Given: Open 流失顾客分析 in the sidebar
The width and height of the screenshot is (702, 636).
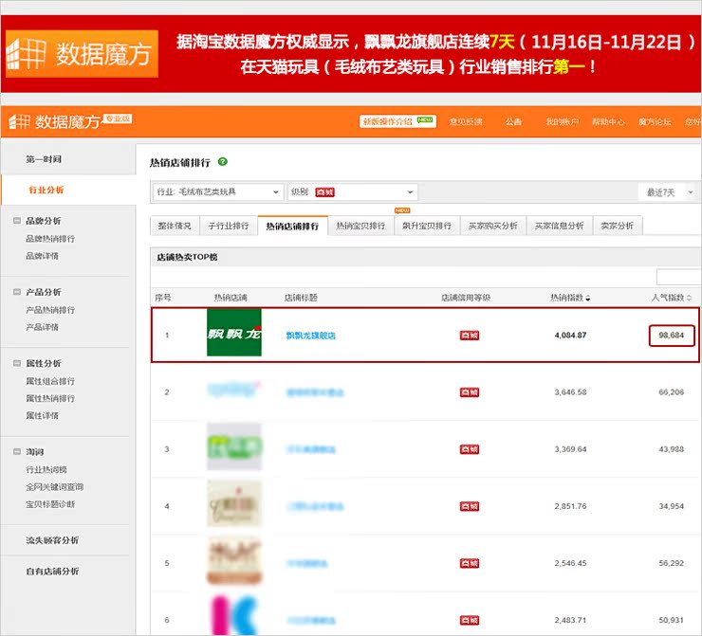Looking at the screenshot, I should pyautogui.click(x=52, y=540).
